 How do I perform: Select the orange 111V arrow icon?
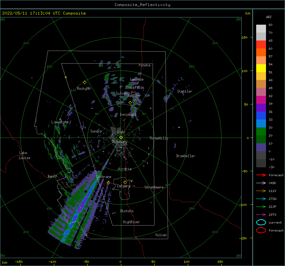pos(261,191)
